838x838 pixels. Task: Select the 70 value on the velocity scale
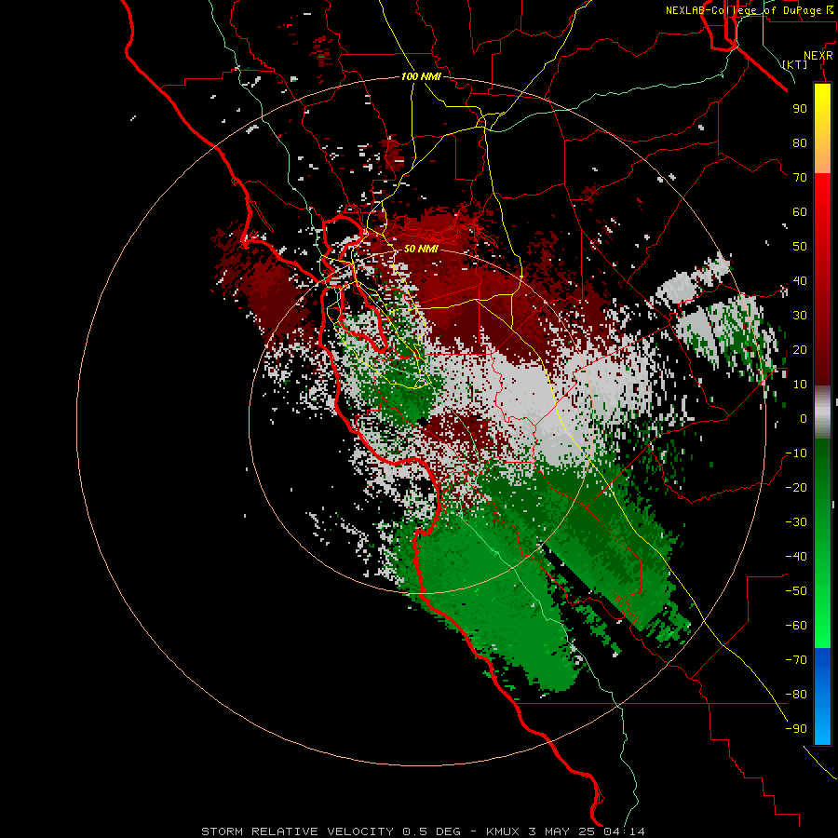(800, 178)
